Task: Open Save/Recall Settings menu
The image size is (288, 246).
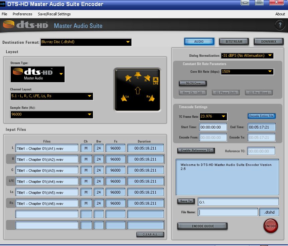Action: pyautogui.click(x=54, y=14)
